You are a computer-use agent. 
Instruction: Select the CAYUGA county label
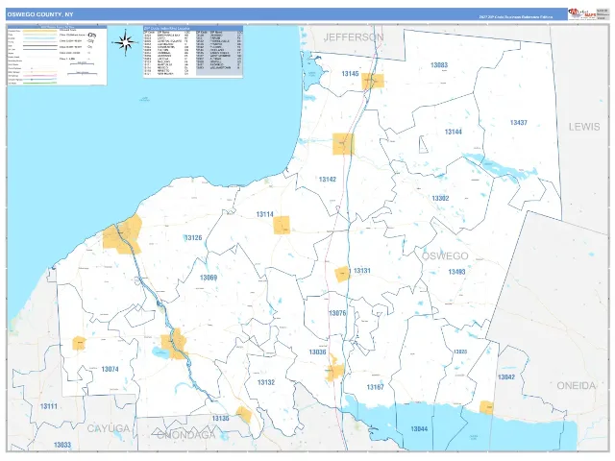109,428
